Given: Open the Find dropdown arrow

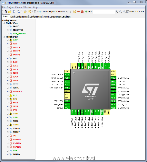Looking at the screenshot, I should click(x=113, y=12).
